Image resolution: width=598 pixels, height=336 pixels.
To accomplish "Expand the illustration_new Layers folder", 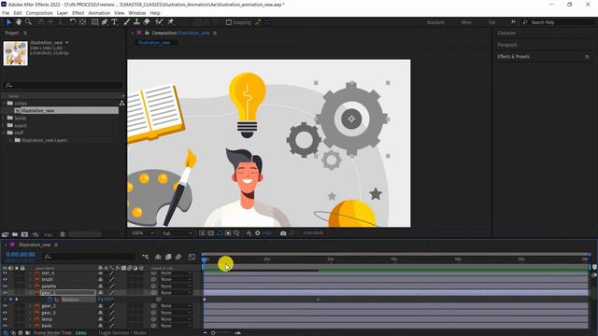I will pos(10,140).
